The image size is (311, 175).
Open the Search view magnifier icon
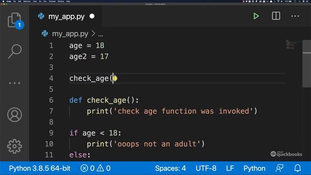coord(15,51)
